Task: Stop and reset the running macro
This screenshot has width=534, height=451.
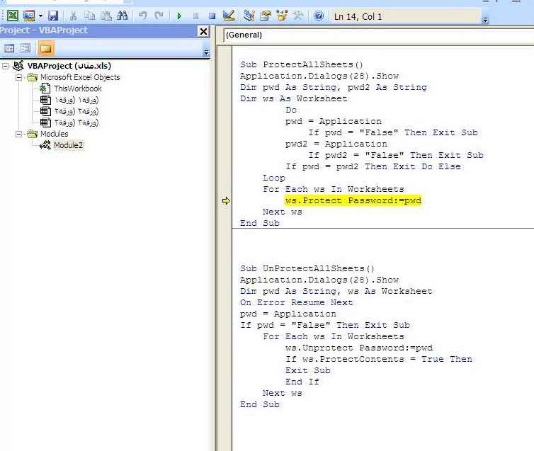Action: point(212,16)
